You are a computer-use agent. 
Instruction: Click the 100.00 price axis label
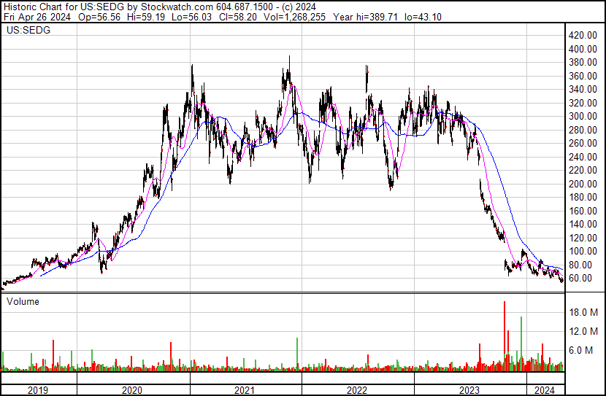(x=584, y=252)
